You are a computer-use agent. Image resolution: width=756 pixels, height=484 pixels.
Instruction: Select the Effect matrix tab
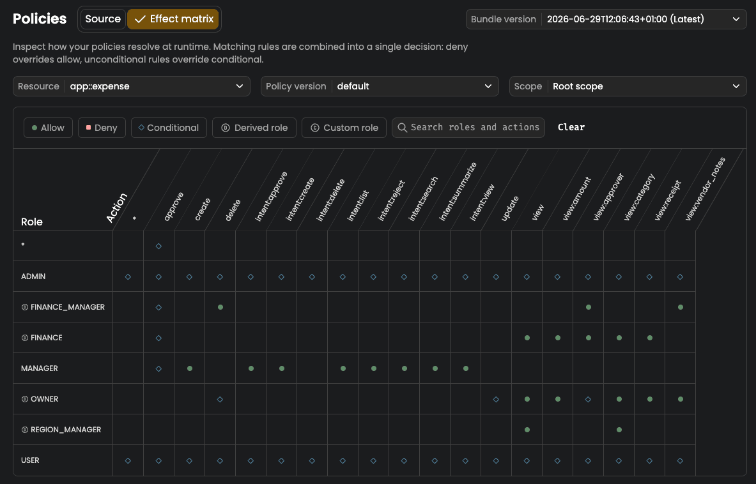click(173, 19)
